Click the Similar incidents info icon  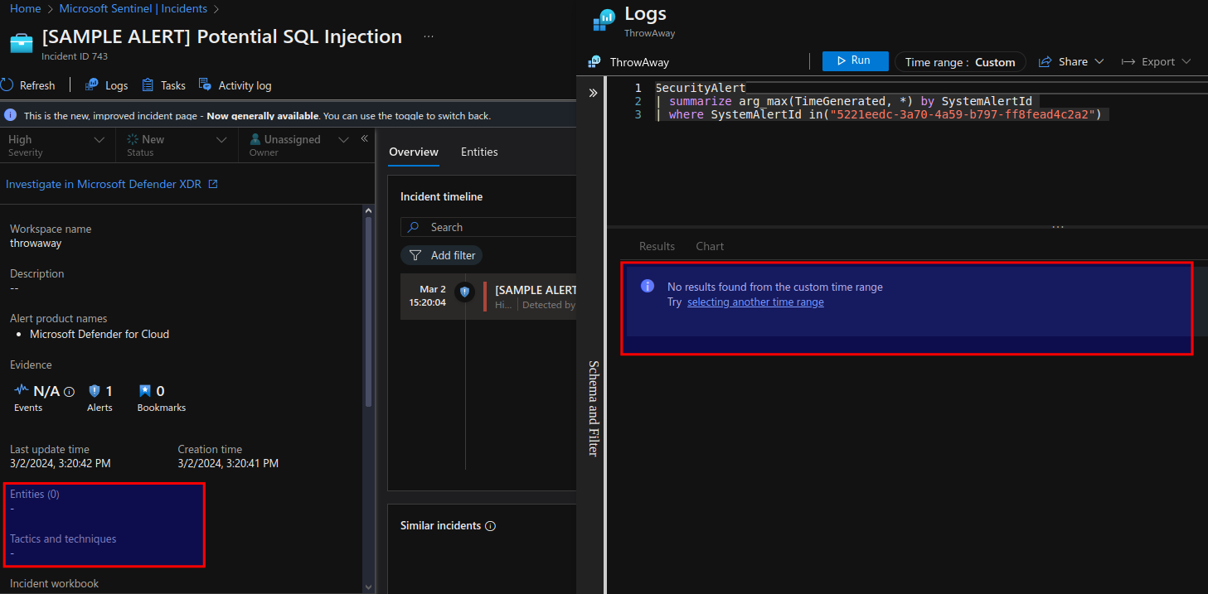tap(490, 526)
